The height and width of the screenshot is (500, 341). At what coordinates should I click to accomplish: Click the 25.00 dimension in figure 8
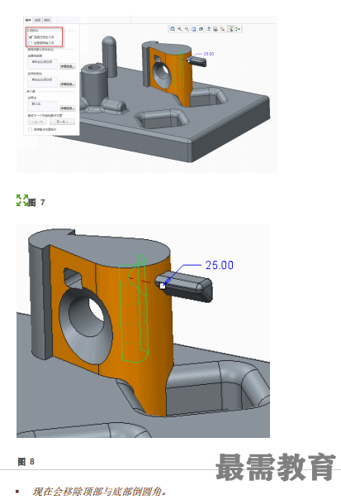click(219, 265)
